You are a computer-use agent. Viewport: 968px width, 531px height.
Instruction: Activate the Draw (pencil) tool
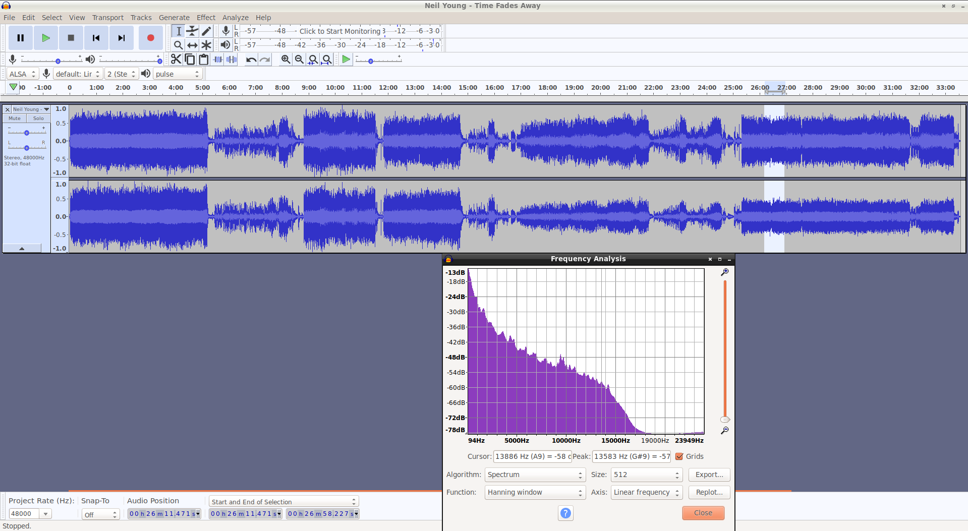point(206,31)
